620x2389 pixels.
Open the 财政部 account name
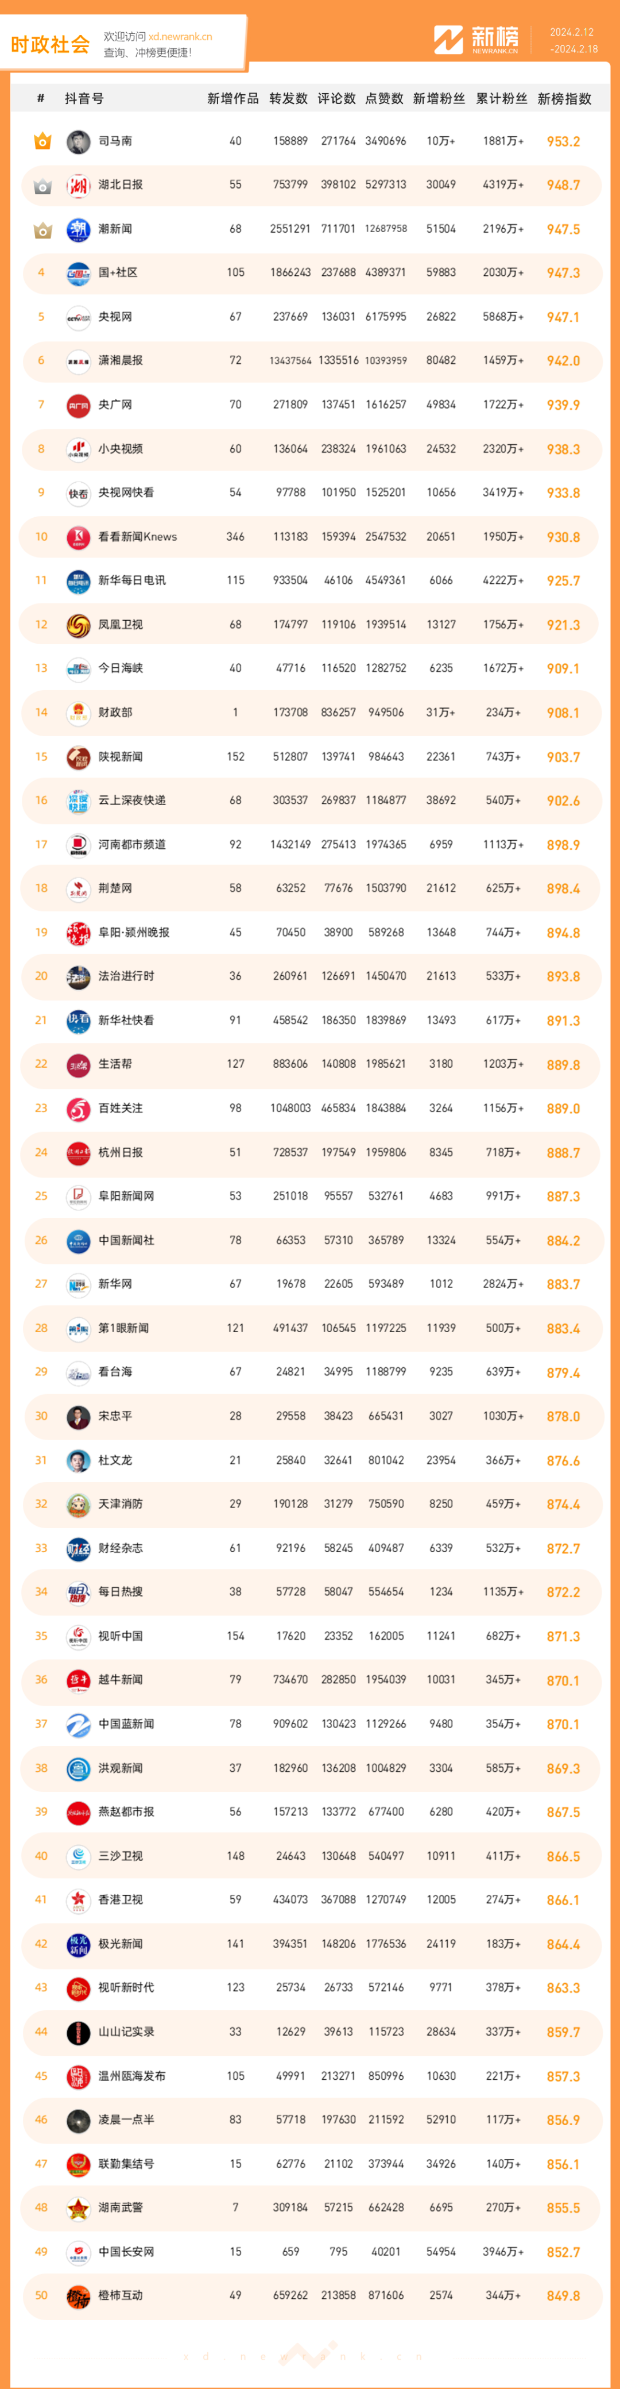click(115, 712)
